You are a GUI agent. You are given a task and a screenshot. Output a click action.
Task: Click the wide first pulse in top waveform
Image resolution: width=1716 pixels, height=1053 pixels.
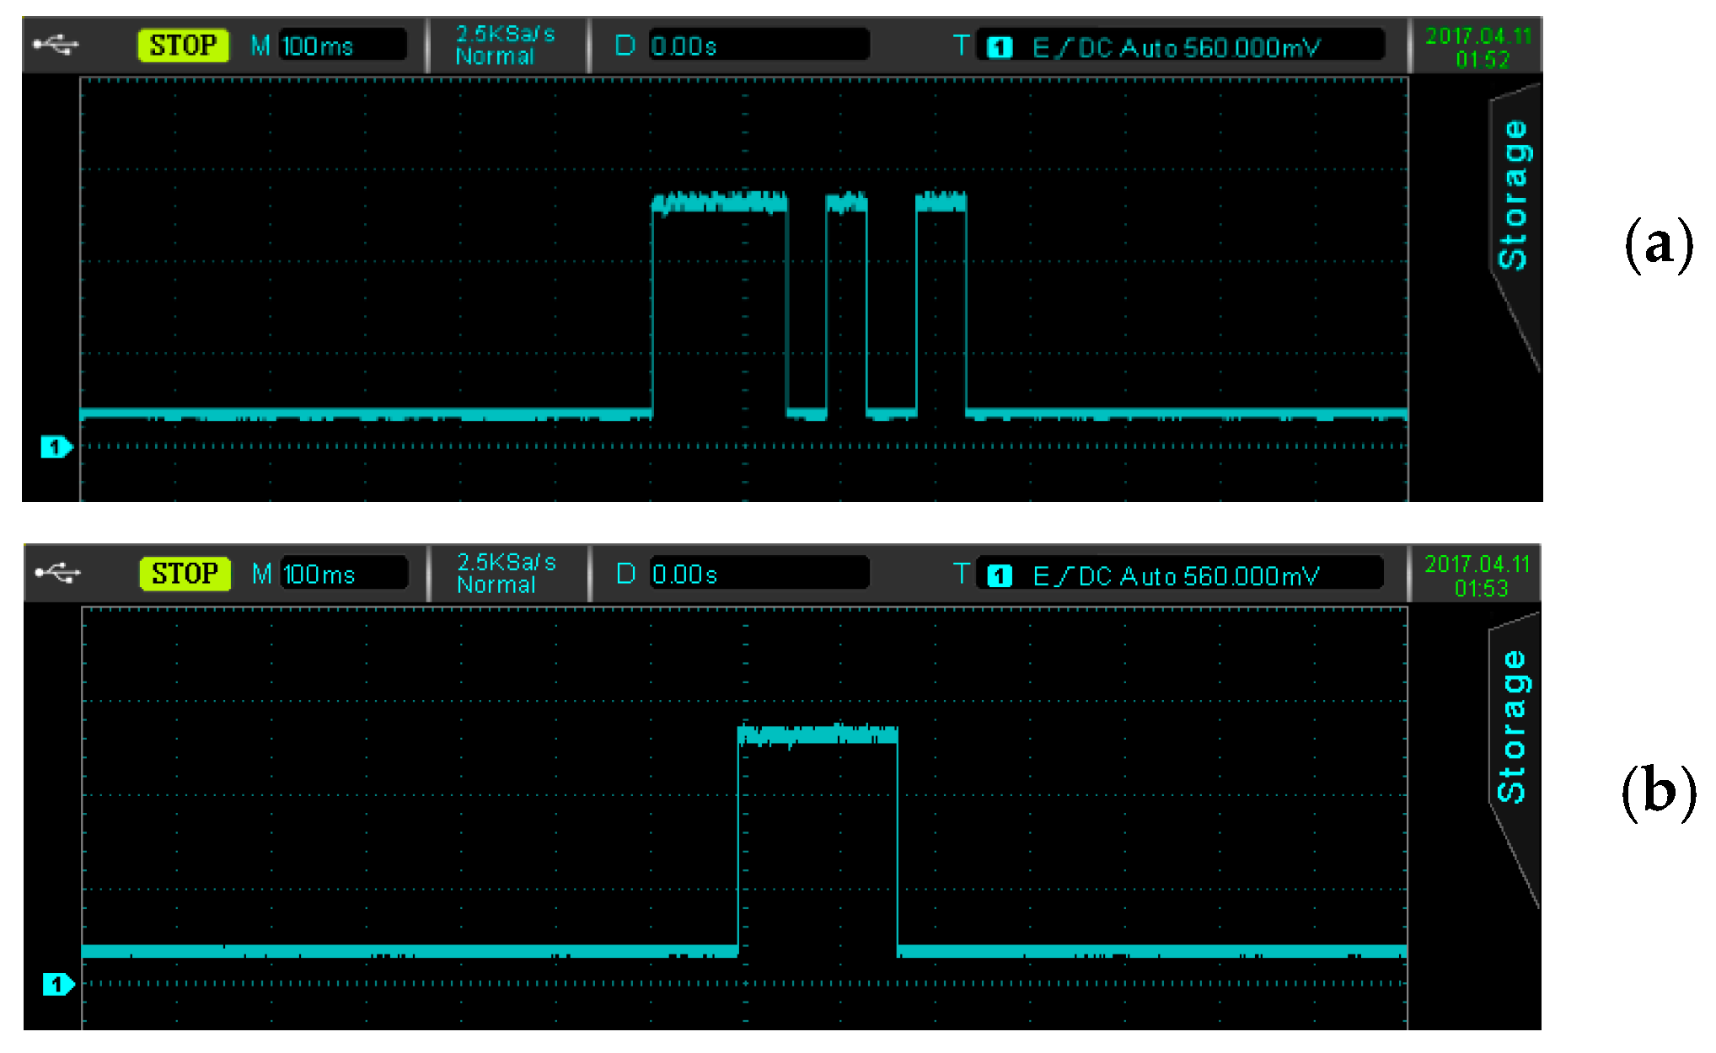click(719, 203)
